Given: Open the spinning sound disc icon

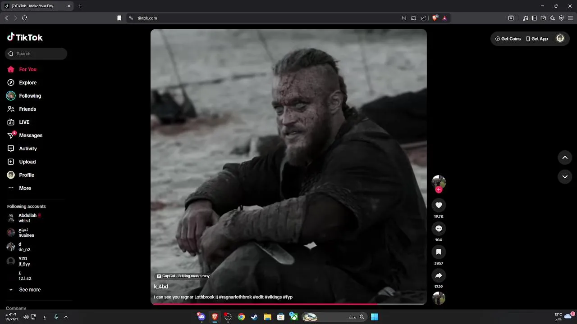Looking at the screenshot, I should [x=439, y=298].
